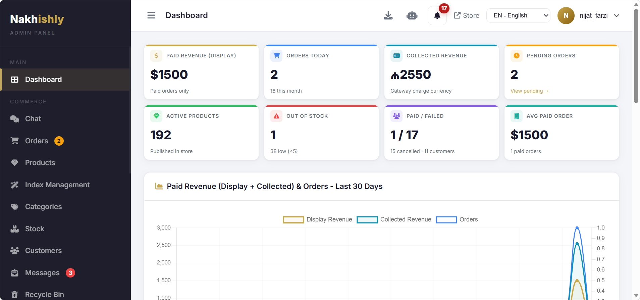Click the Orders badge showing 2
This screenshot has height=300, width=640.
pyautogui.click(x=59, y=141)
